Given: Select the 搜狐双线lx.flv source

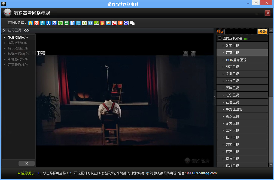Looking at the screenshot, I should 18,43.
